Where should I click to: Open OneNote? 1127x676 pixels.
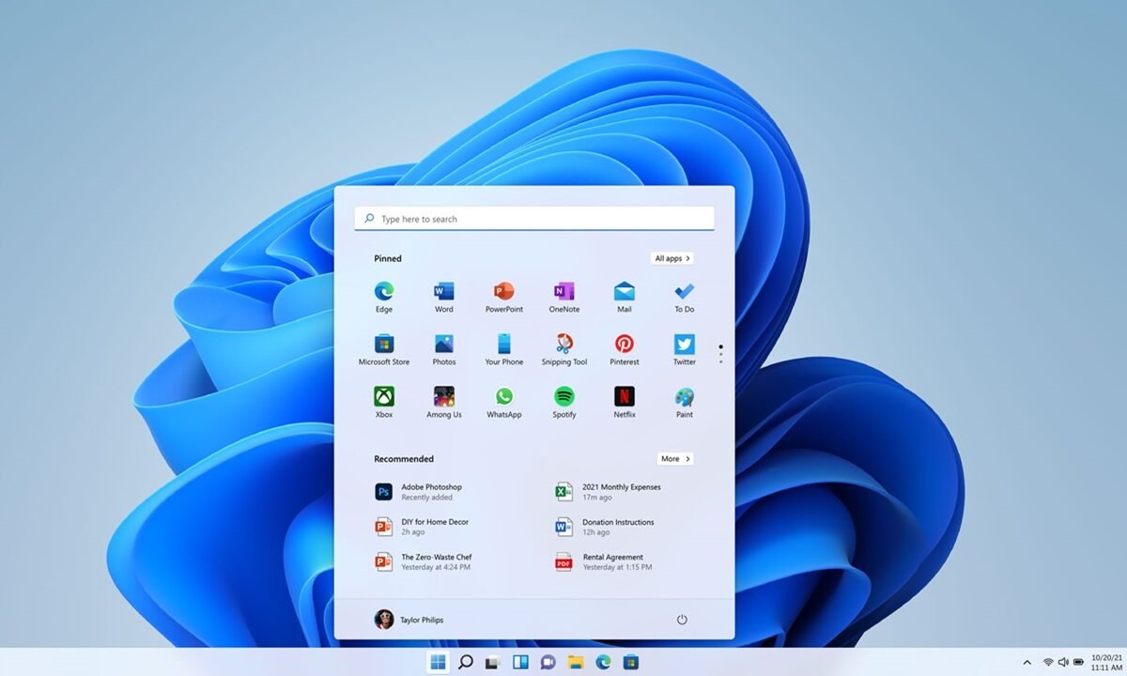pos(563,291)
